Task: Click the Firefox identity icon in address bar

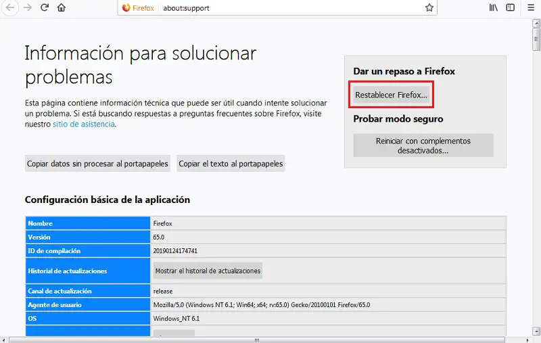Action: (x=138, y=8)
